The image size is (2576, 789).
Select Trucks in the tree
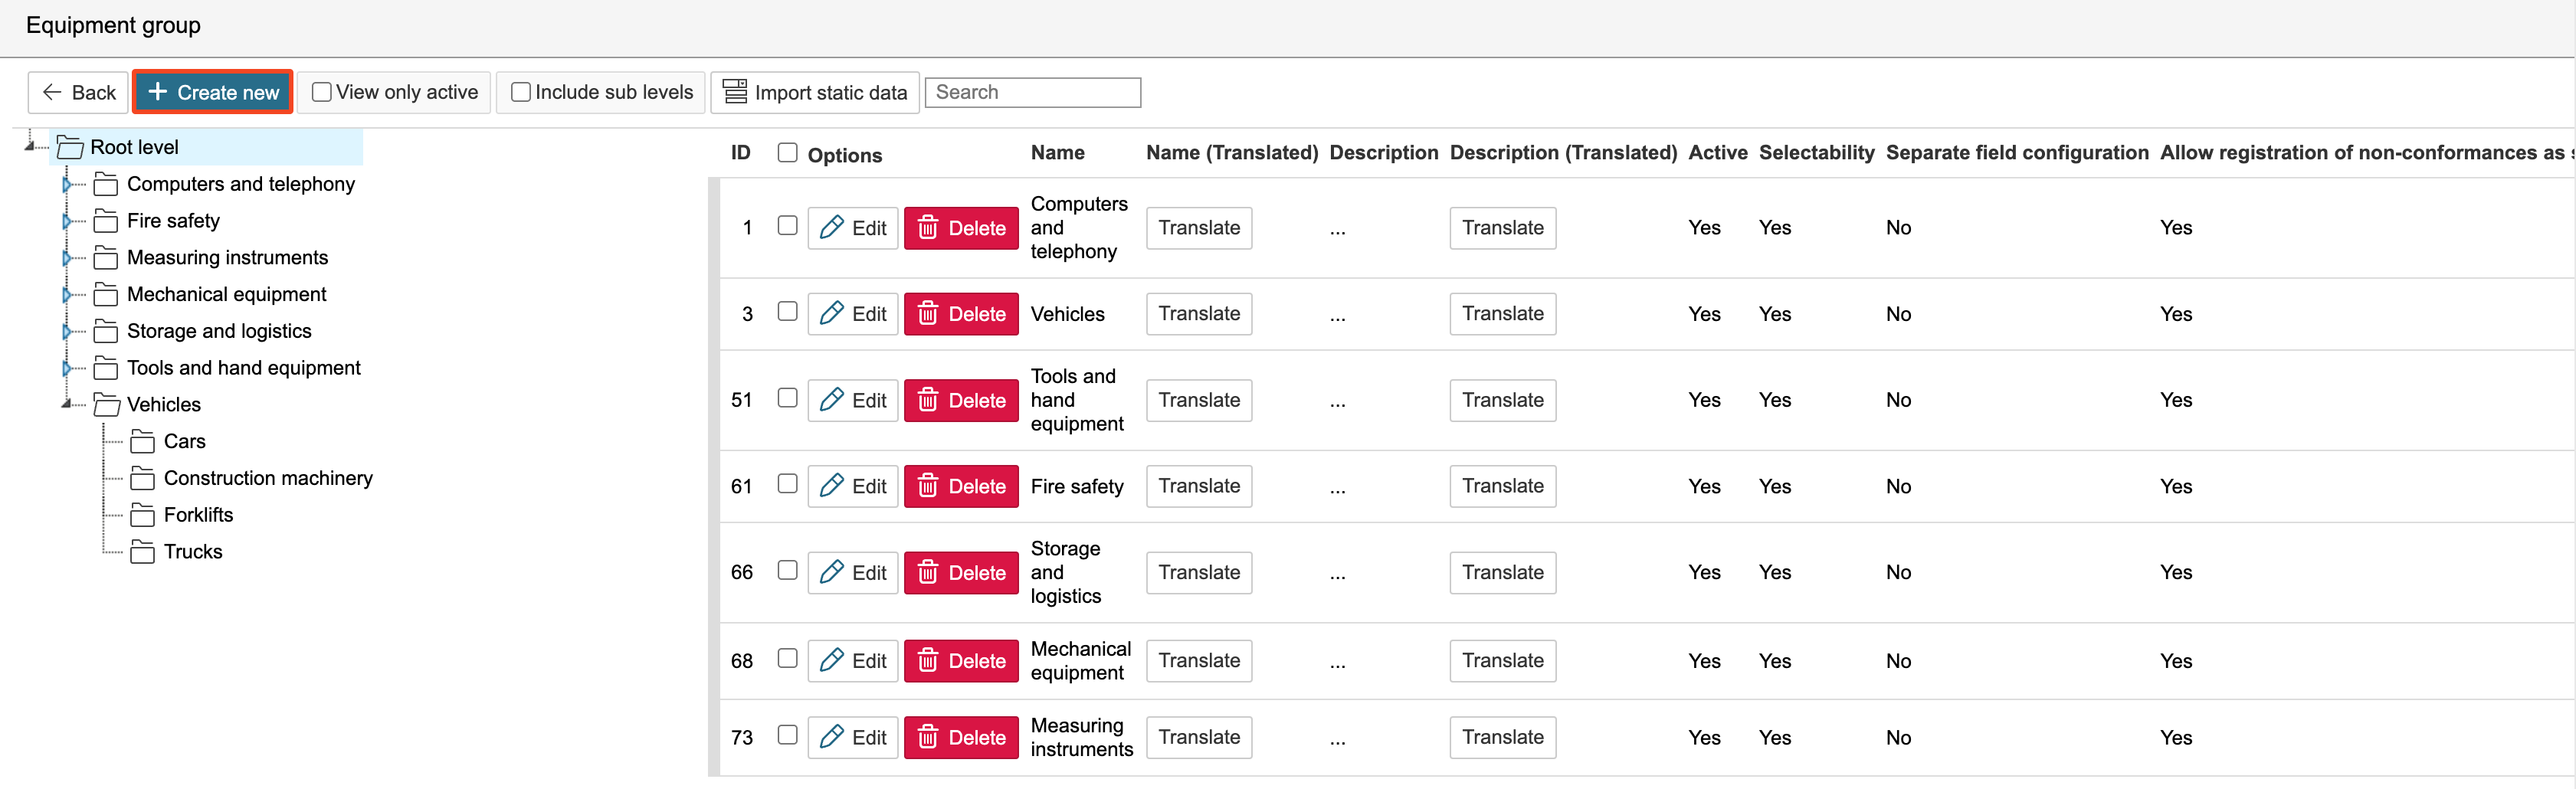click(x=193, y=552)
